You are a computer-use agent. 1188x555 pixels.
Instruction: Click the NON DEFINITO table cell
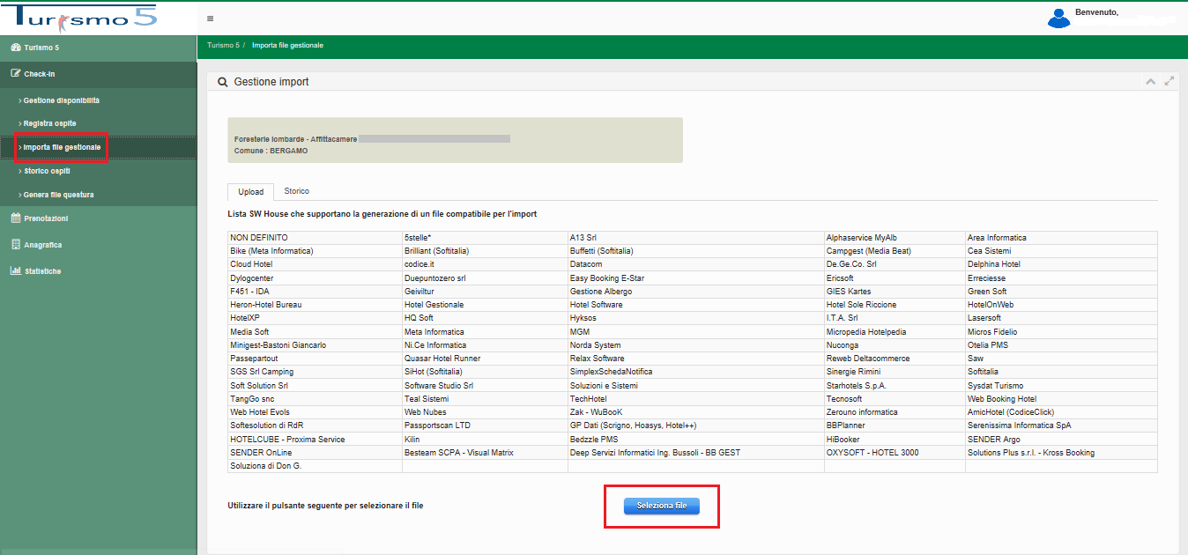[315, 238]
